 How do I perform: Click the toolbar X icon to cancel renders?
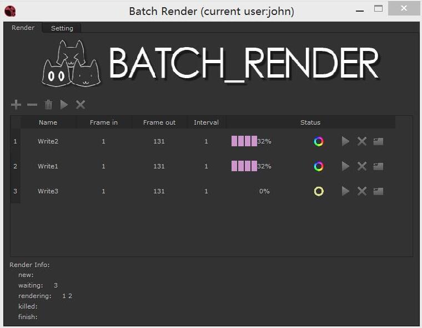coord(81,105)
